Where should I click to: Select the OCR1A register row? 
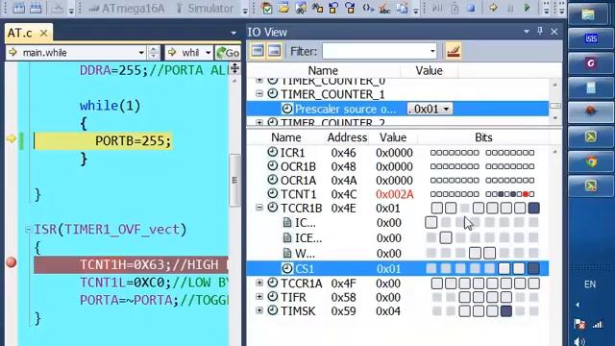(x=398, y=180)
